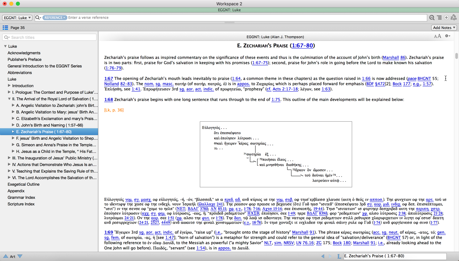Click the orange [Lk, p. 36] page marker
Image resolution: width=459 pixels, height=261 pixels.
[x=114, y=110]
